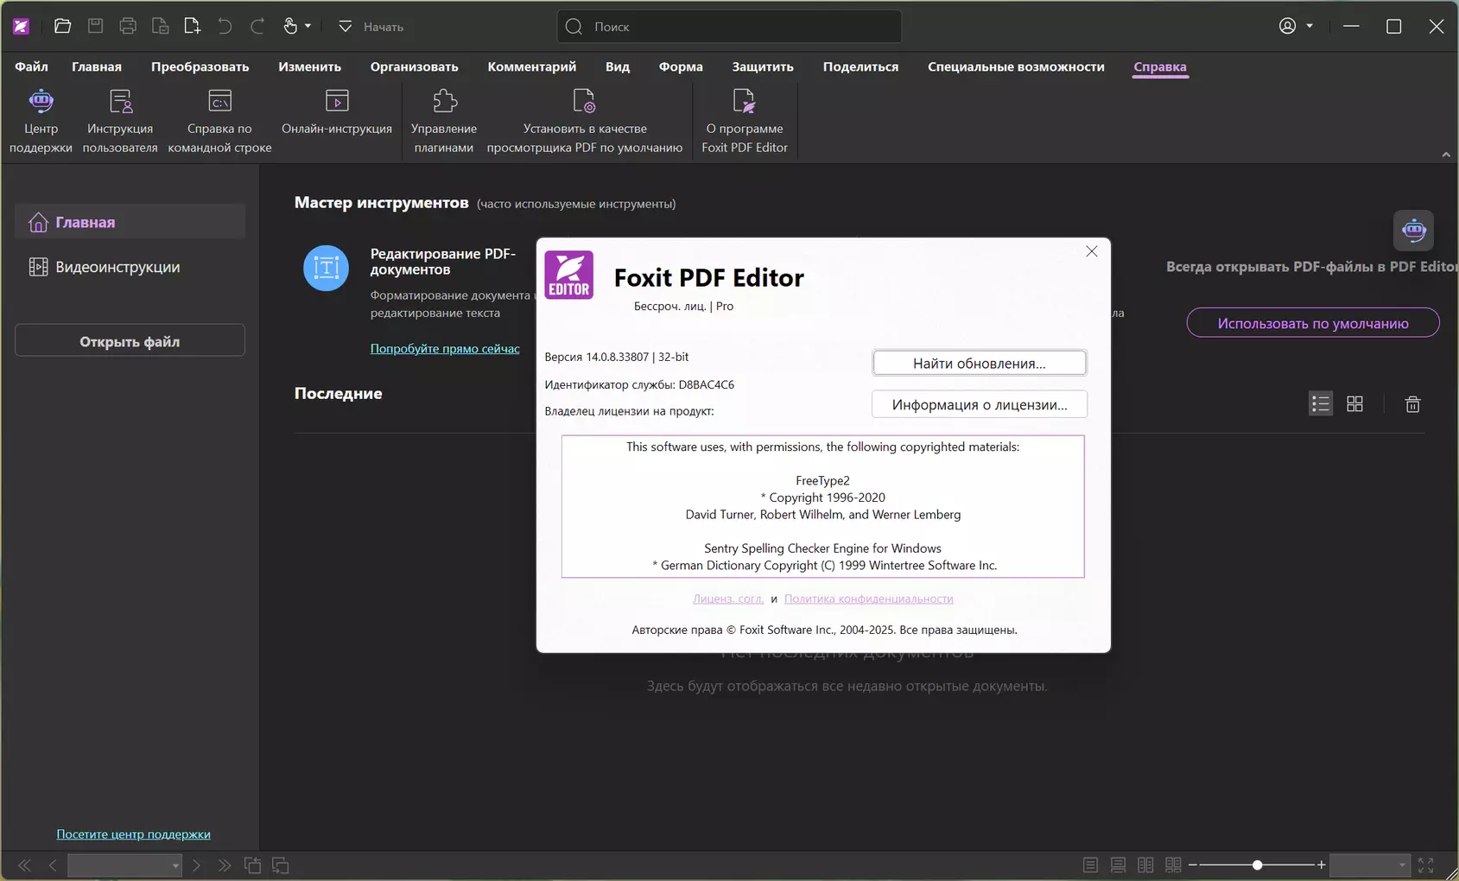Click the Print icon in quick toolbar
The height and width of the screenshot is (881, 1459).
click(x=128, y=26)
